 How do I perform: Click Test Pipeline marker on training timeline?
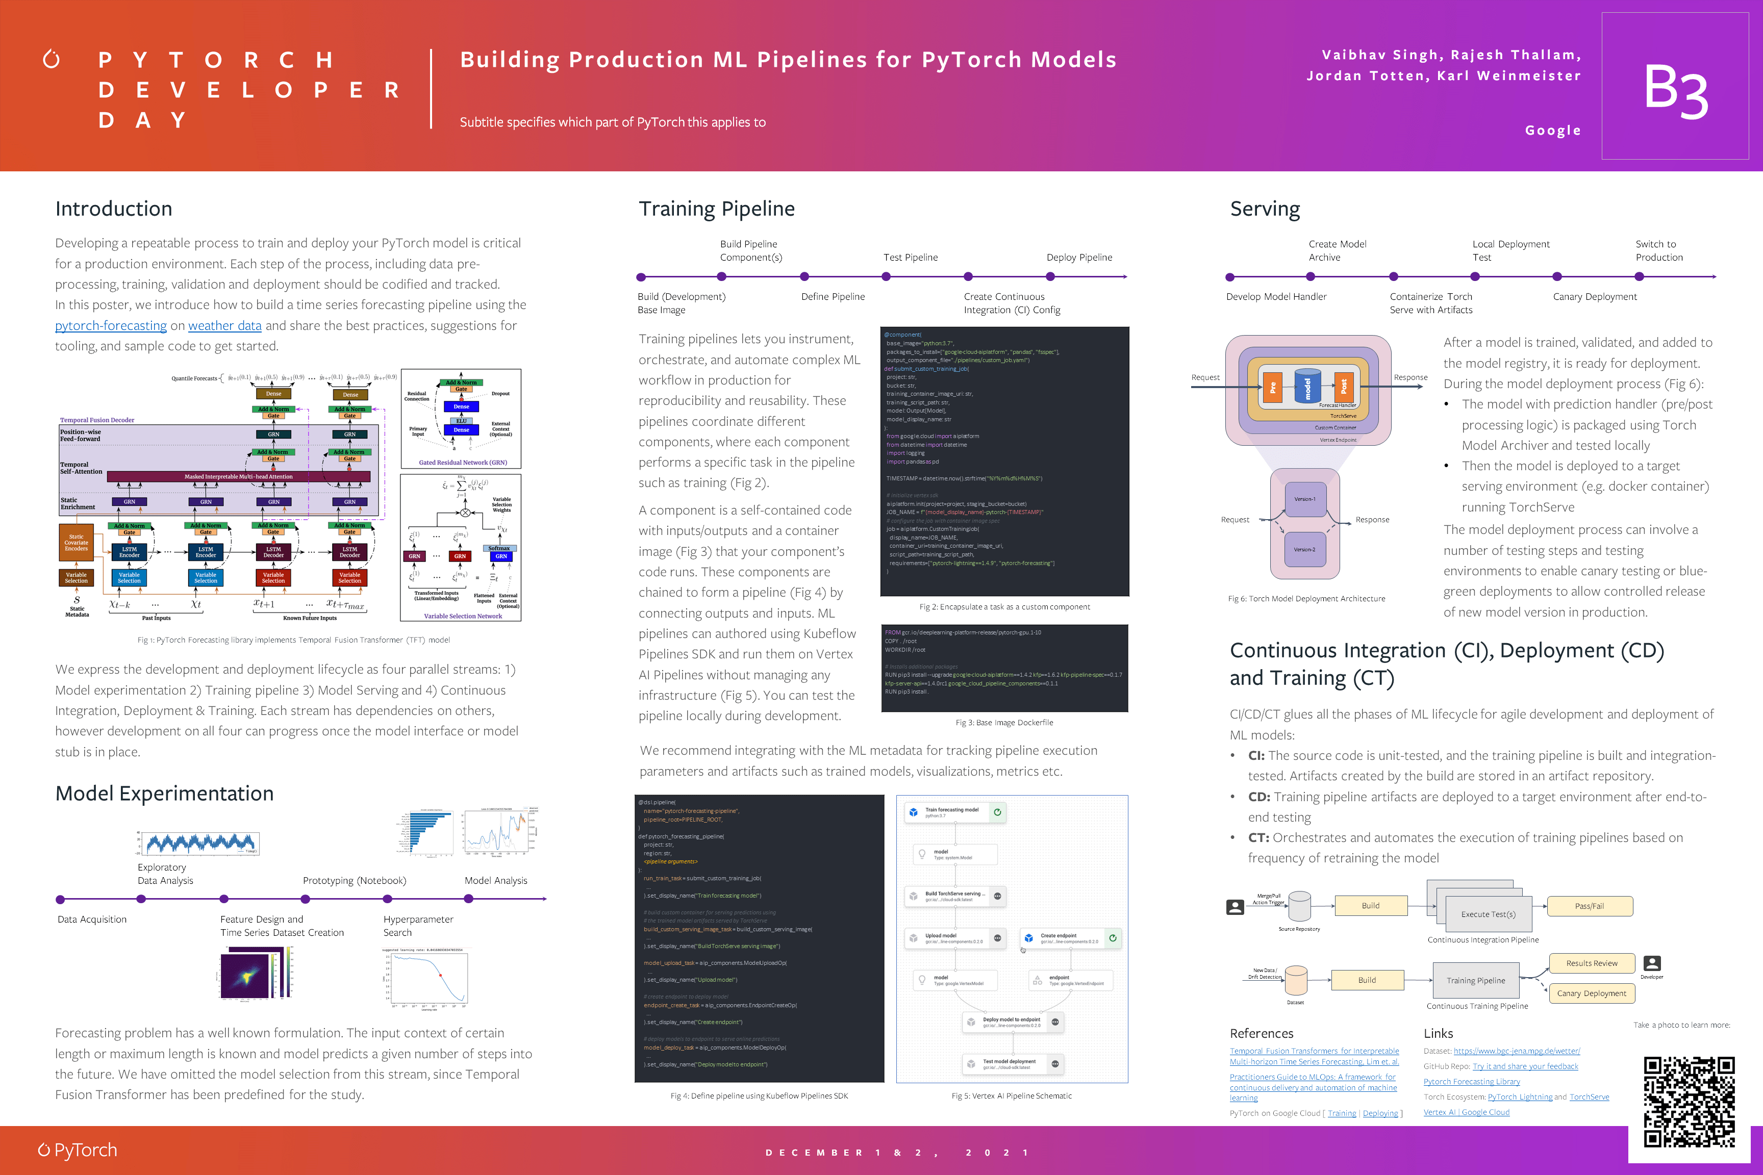coord(886,276)
